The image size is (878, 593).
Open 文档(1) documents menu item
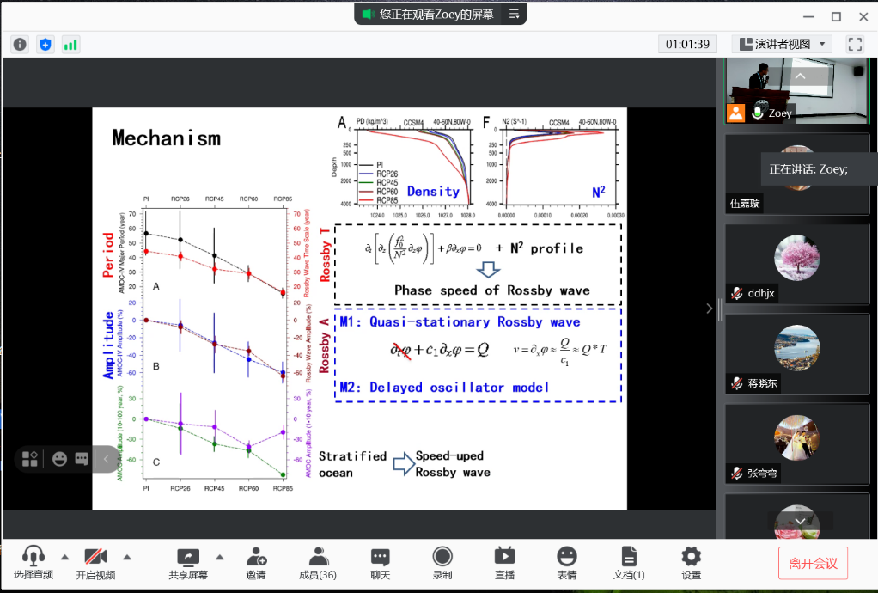629,563
